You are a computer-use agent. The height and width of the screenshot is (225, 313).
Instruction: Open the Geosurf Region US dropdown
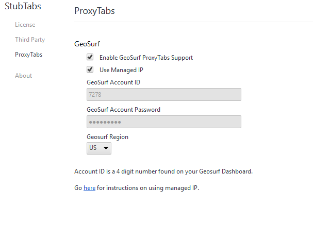98,148
